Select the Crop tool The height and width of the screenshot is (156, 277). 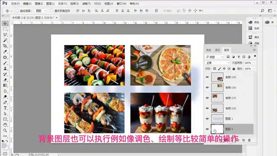(x=5, y=46)
